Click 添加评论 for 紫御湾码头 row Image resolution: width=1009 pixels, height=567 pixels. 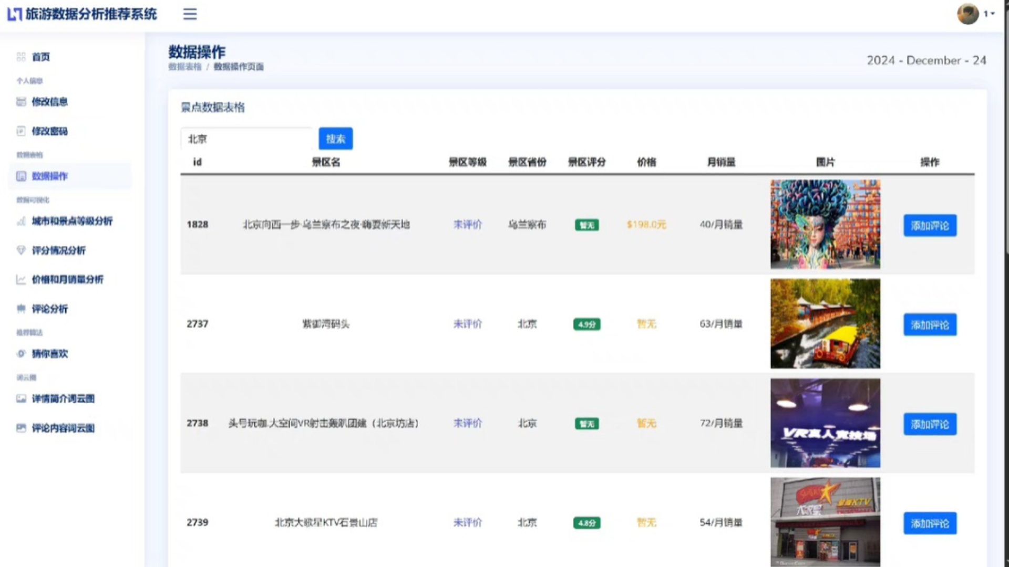pos(930,325)
